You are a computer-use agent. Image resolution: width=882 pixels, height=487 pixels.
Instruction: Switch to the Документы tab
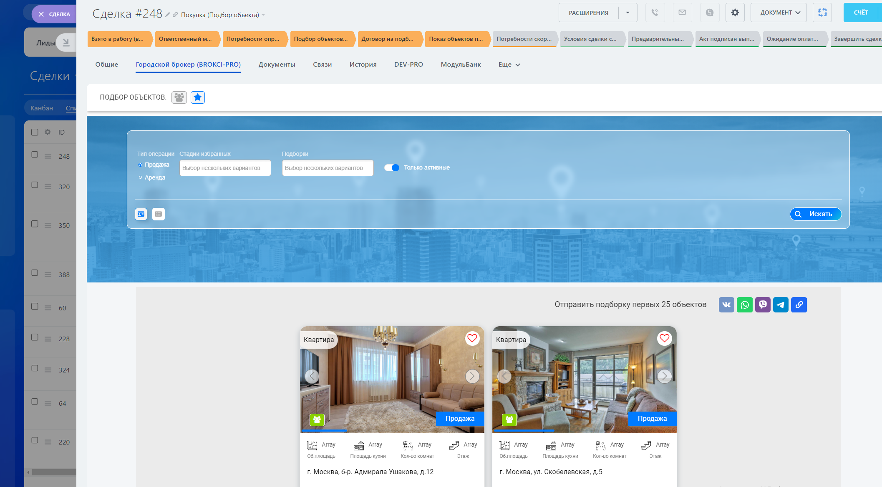tap(277, 65)
